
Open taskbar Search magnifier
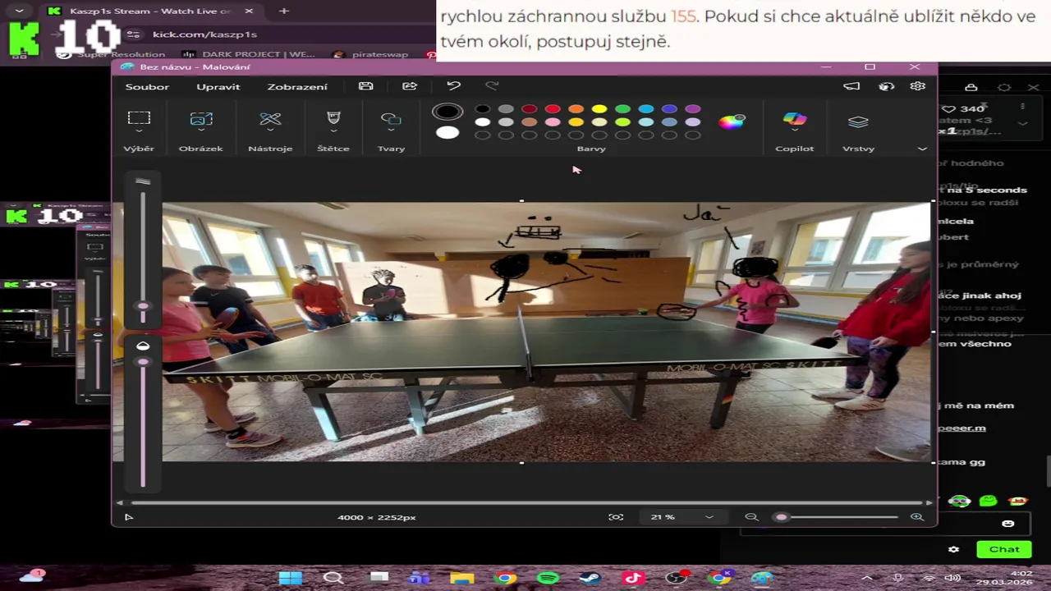tap(333, 578)
